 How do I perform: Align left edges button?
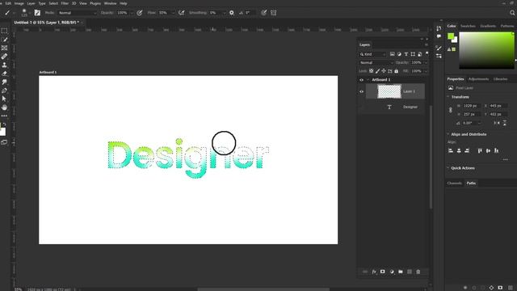point(451,151)
